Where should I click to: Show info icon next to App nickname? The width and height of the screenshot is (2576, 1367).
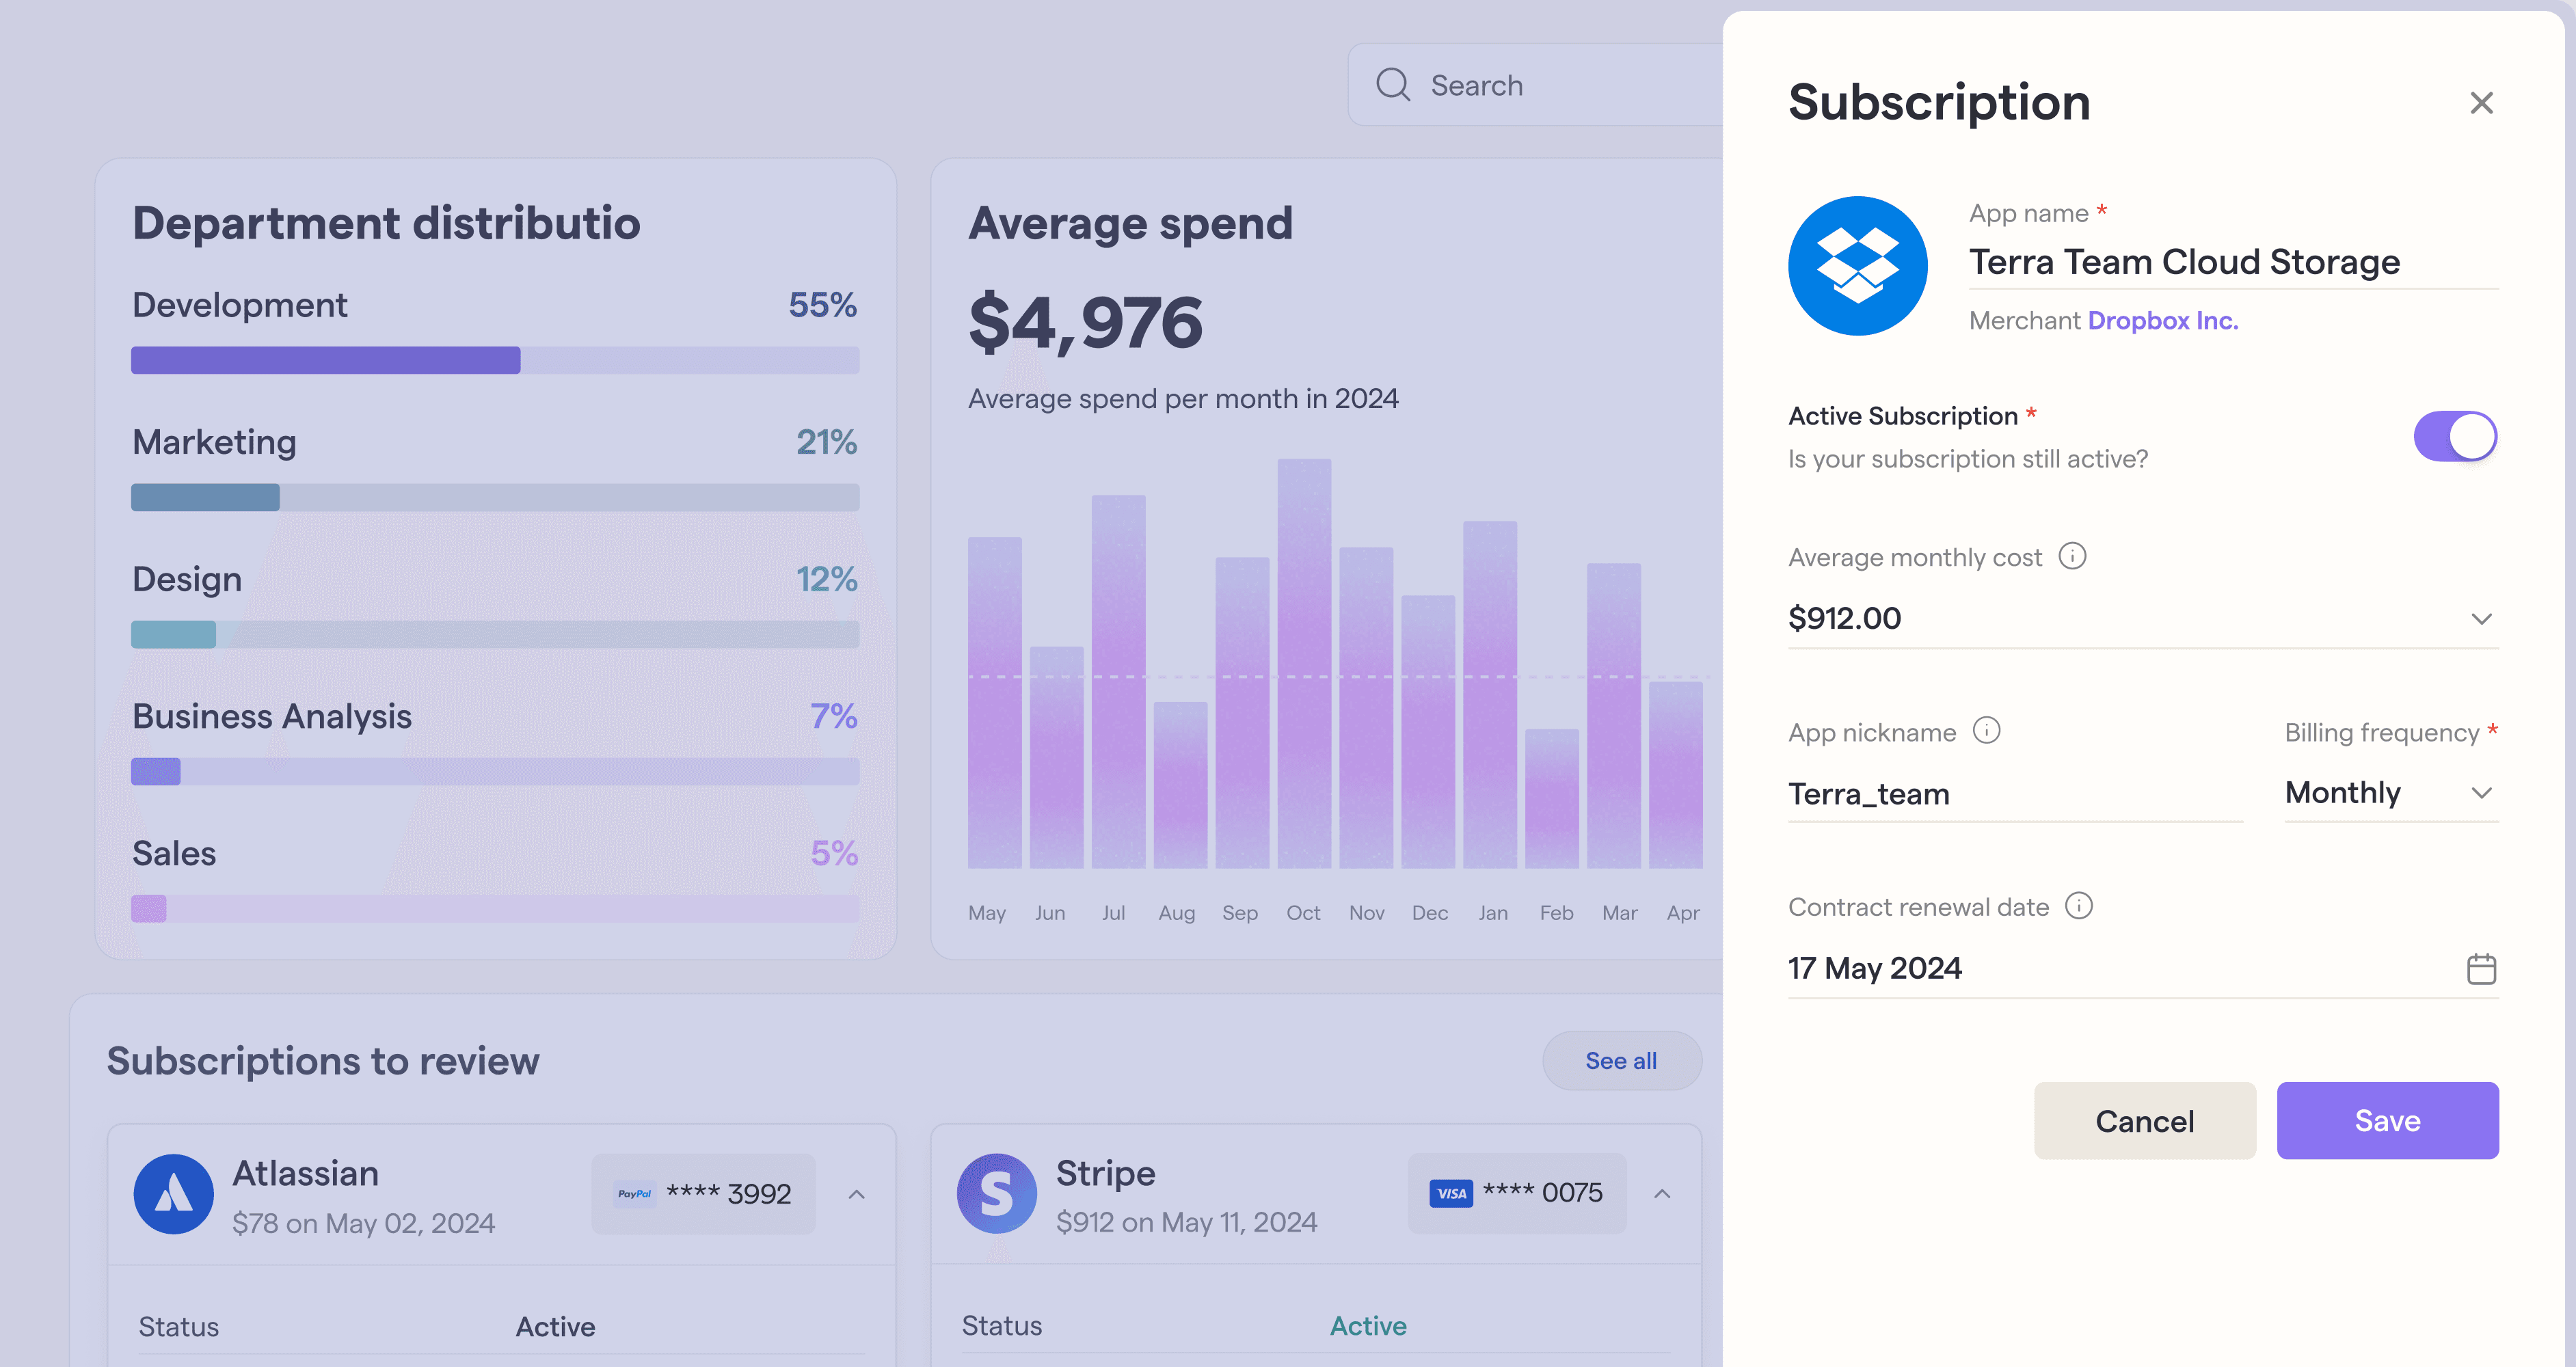[1986, 731]
